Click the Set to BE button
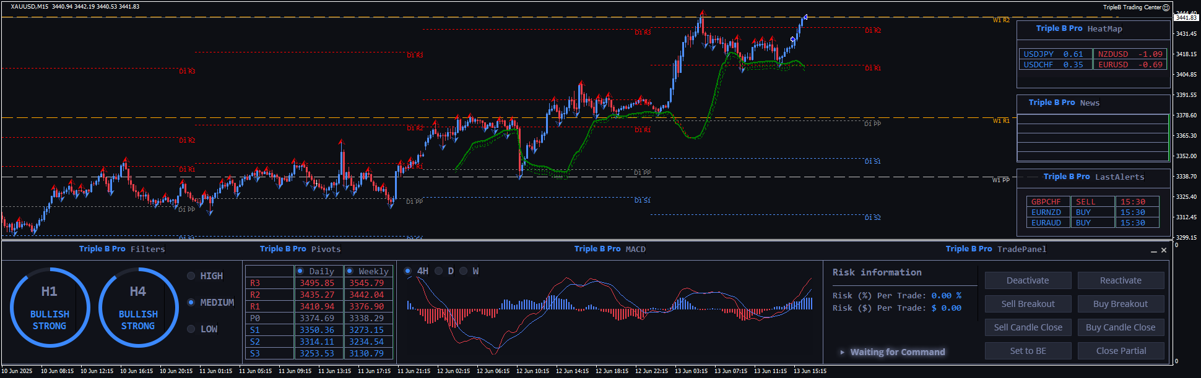The height and width of the screenshot is (378, 1201). (1028, 351)
